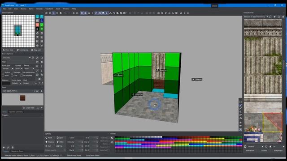The width and height of the screenshot is (287, 161).
Task: Activate face edit mode in toolbar
Action: [x=53, y=13]
